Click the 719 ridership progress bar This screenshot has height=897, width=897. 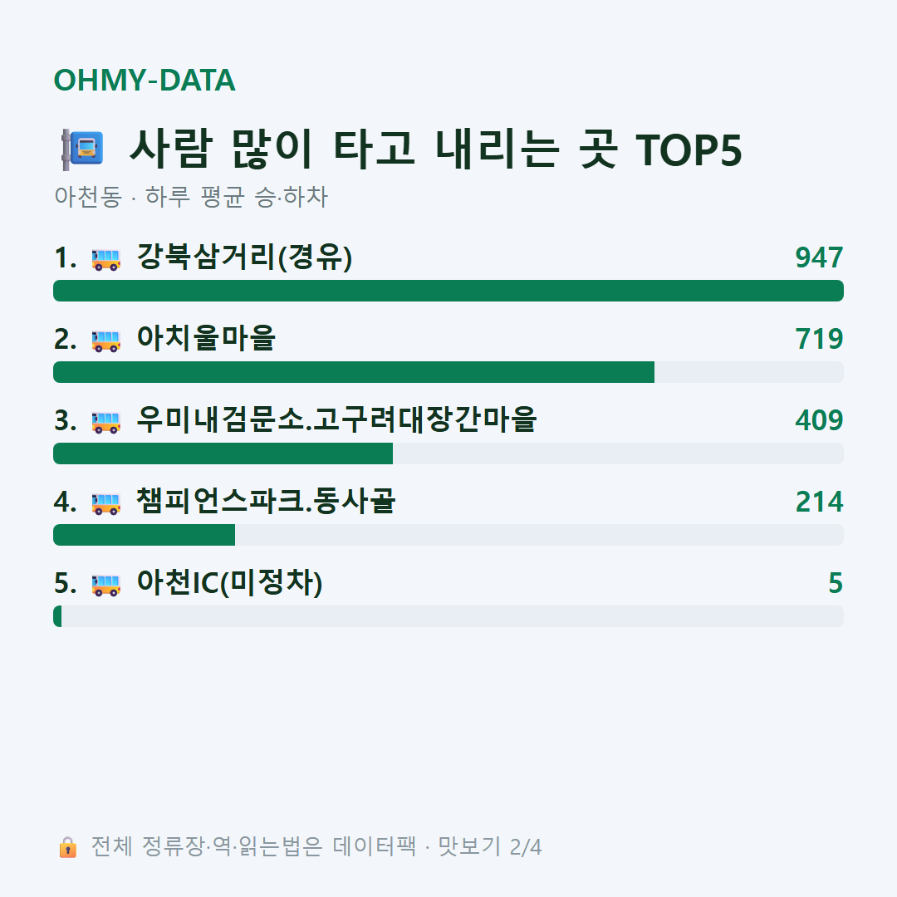(448, 372)
